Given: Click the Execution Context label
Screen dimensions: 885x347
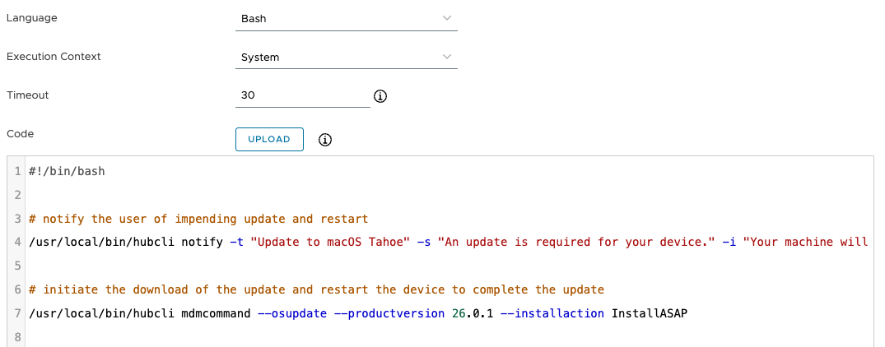Looking at the screenshot, I should pyautogui.click(x=54, y=57).
